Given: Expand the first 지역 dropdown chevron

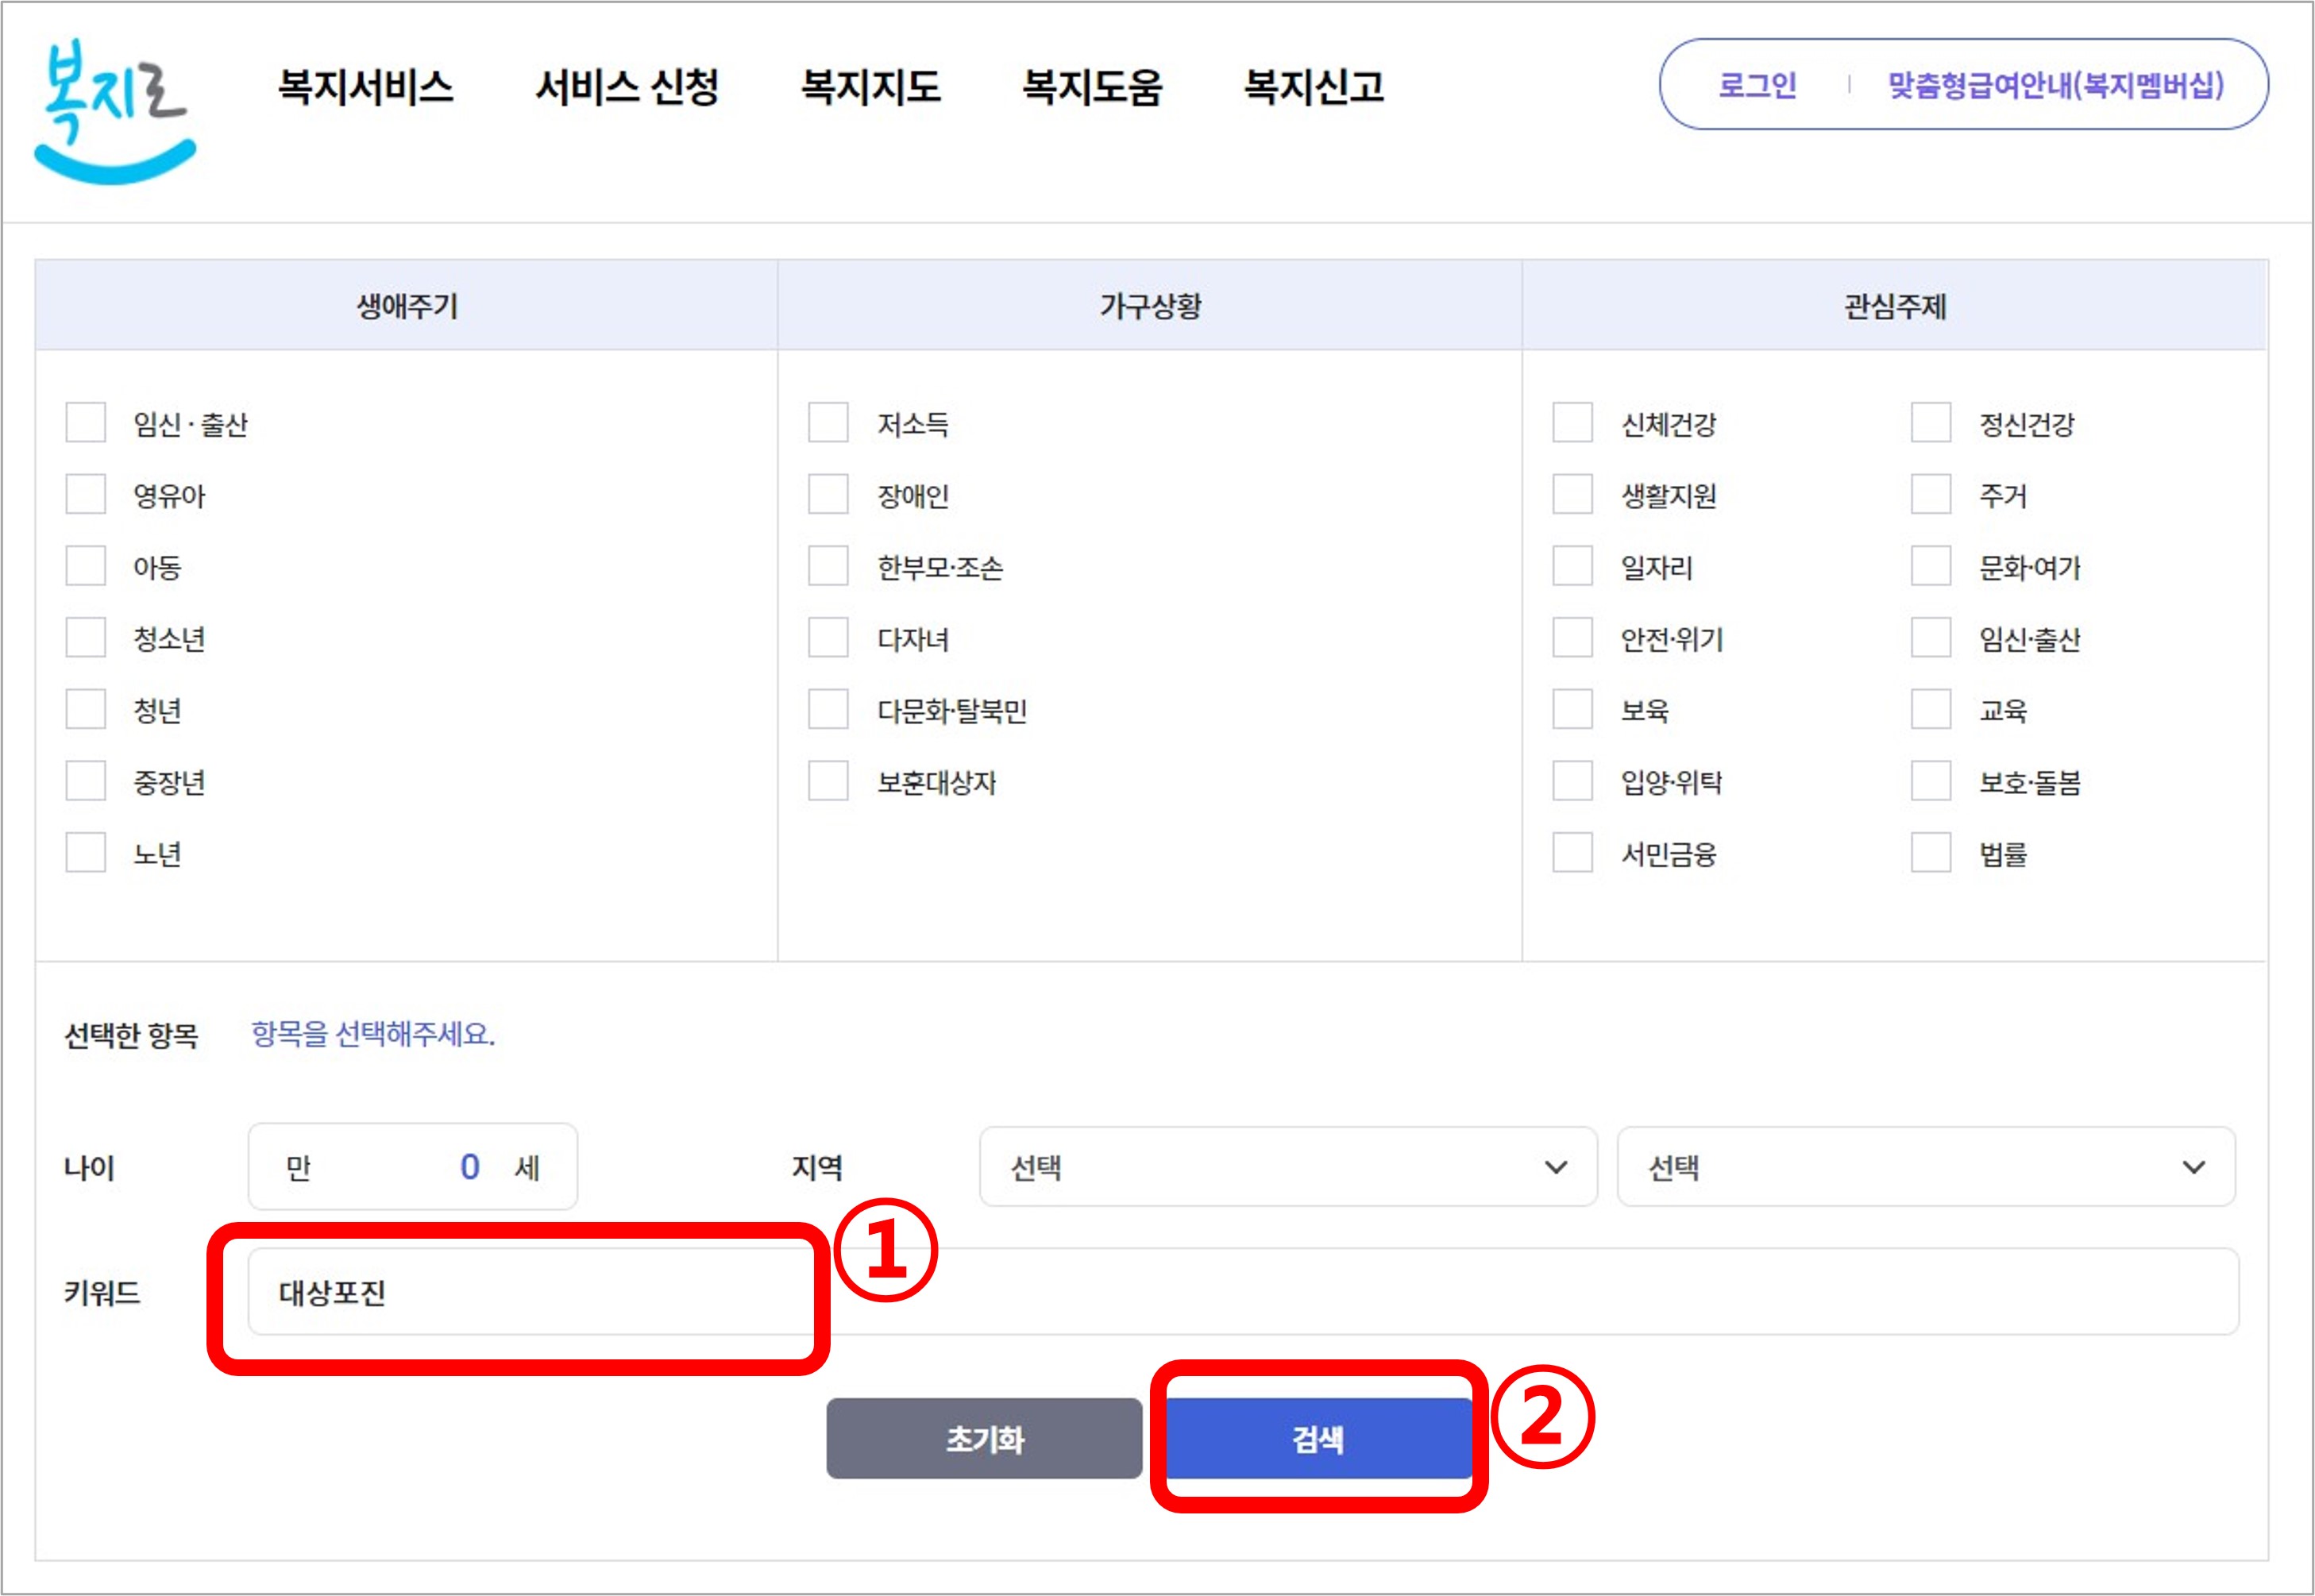Looking at the screenshot, I should pyautogui.click(x=1555, y=1167).
